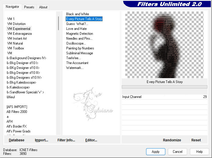Select &<Bkg Kaleidoscope> category
The height and width of the screenshot is (158, 212).
[21, 82]
